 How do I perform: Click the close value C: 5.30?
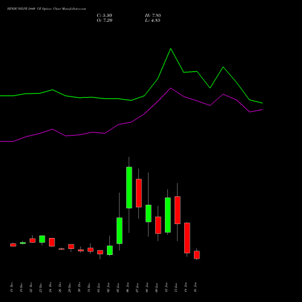pos(104,16)
